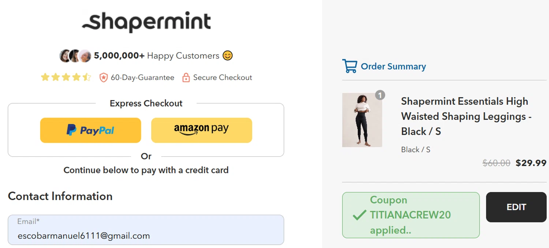Click the Shapermint logo
Viewport: 549px width, 248px height.
(146, 22)
